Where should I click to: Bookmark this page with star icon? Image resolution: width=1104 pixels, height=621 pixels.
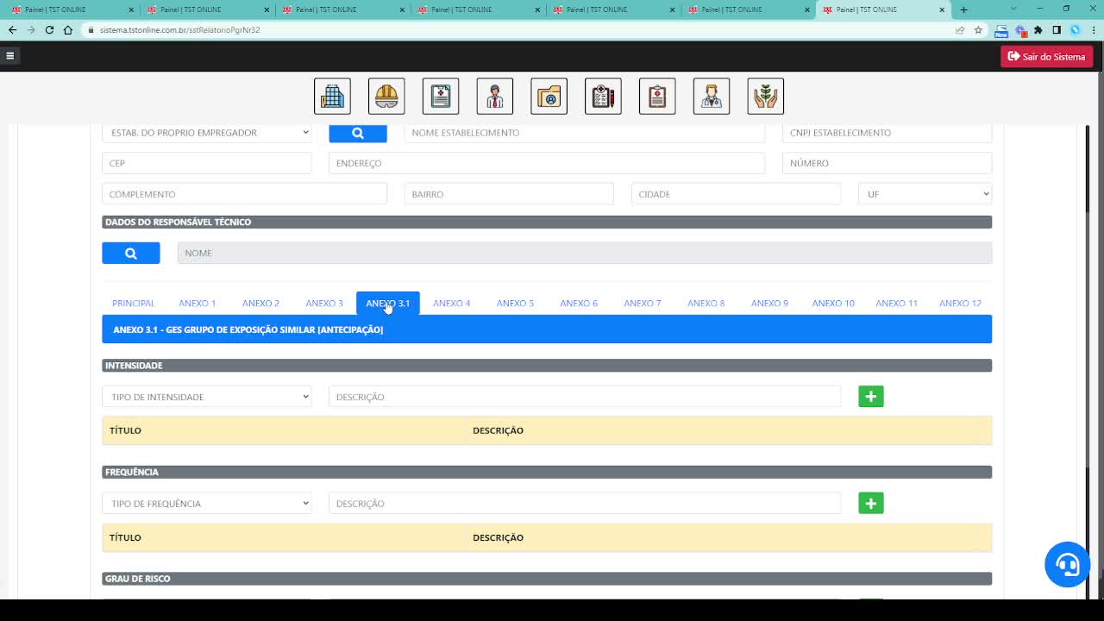pos(978,29)
